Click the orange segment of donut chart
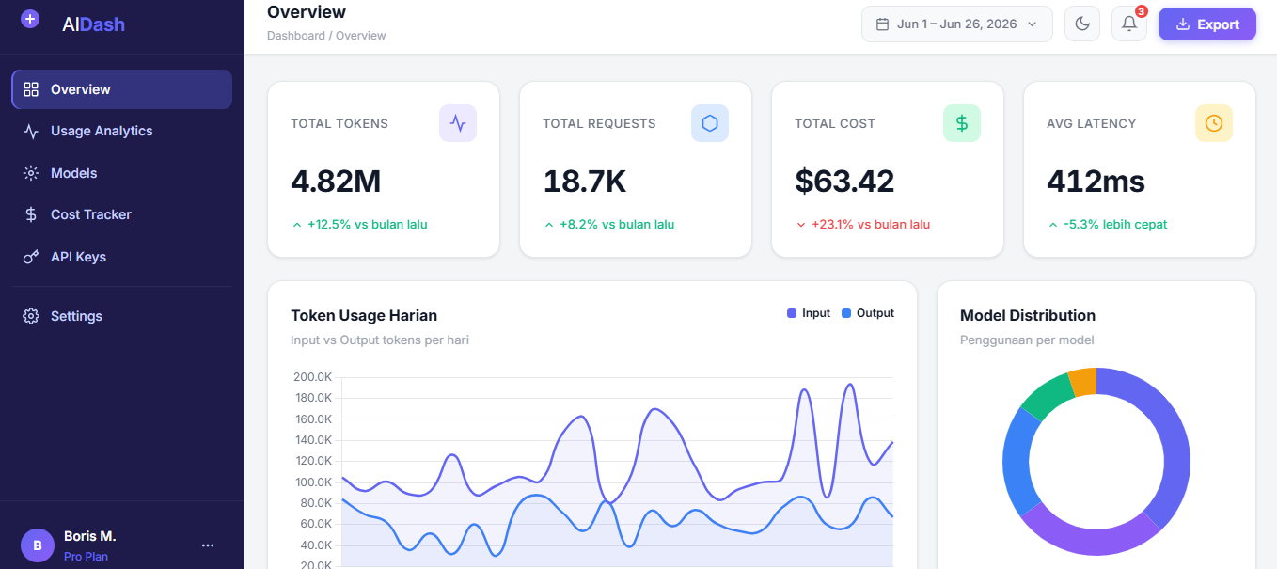Screen dimensions: 1277x569 pyautogui.click(x=1083, y=381)
